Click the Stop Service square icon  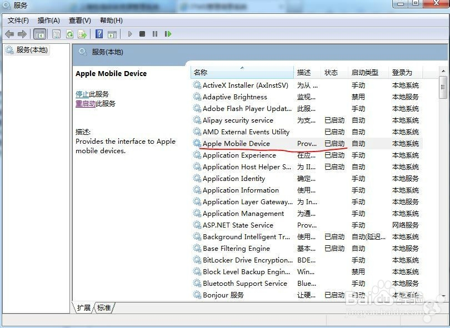click(142, 34)
